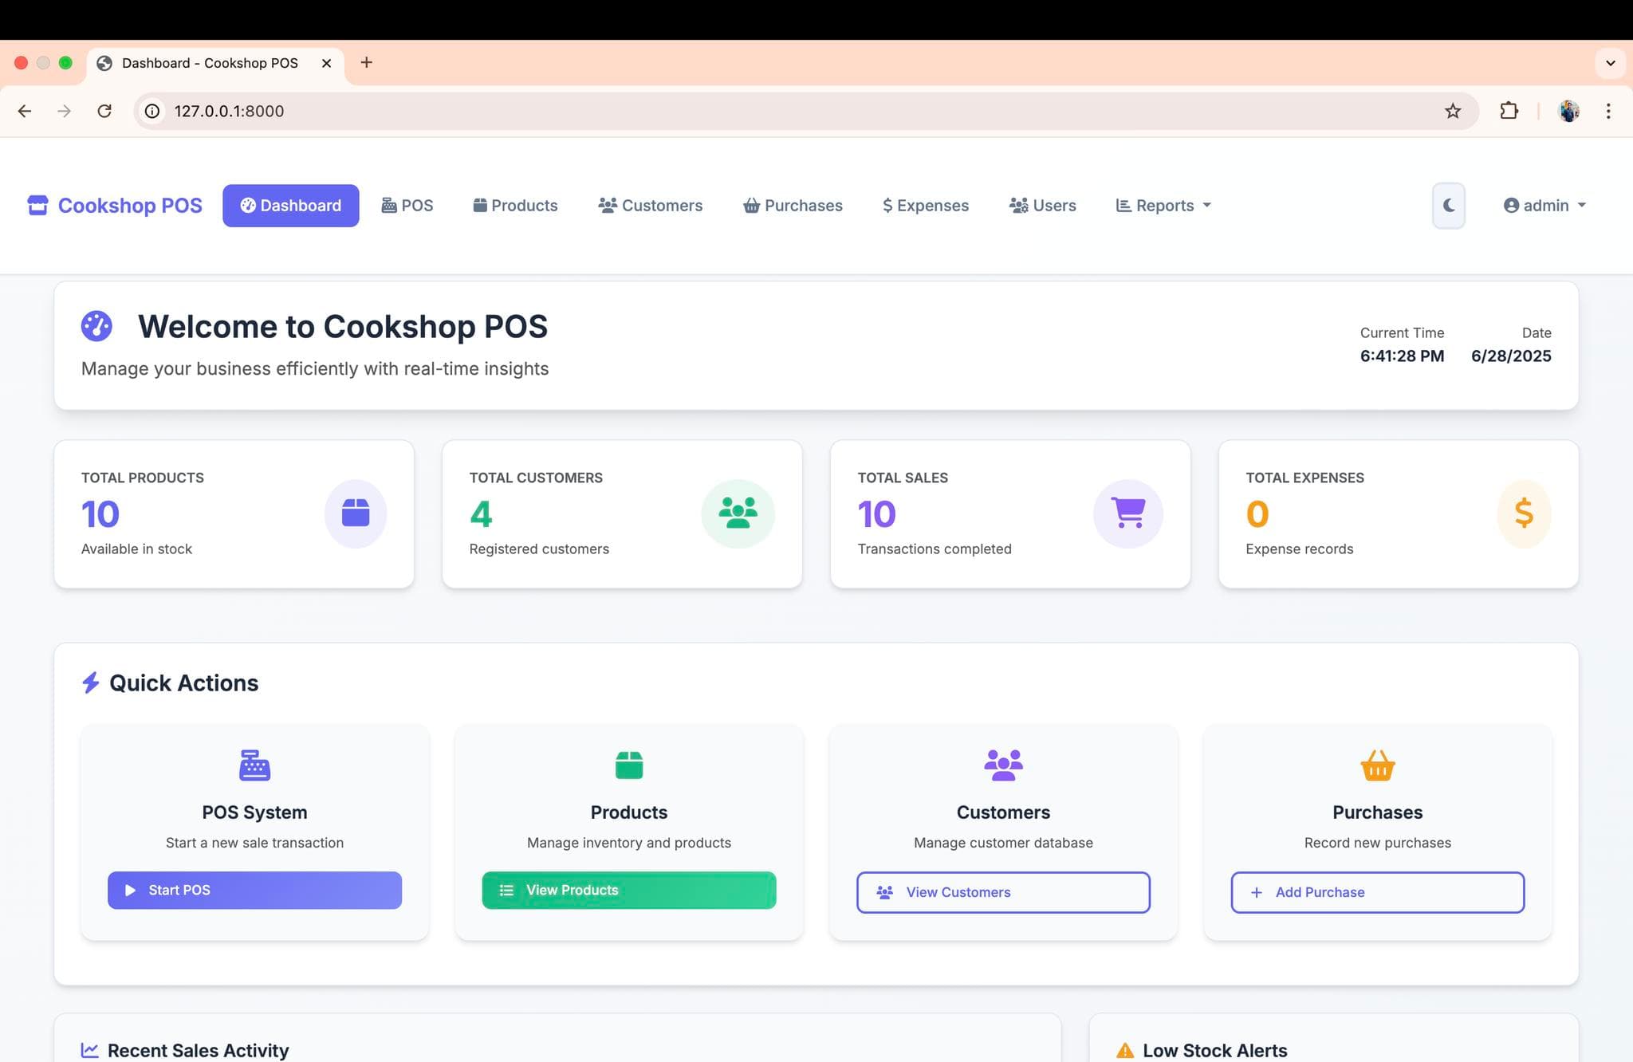Click the browser back arrow
This screenshot has height=1062, width=1633.
[25, 111]
